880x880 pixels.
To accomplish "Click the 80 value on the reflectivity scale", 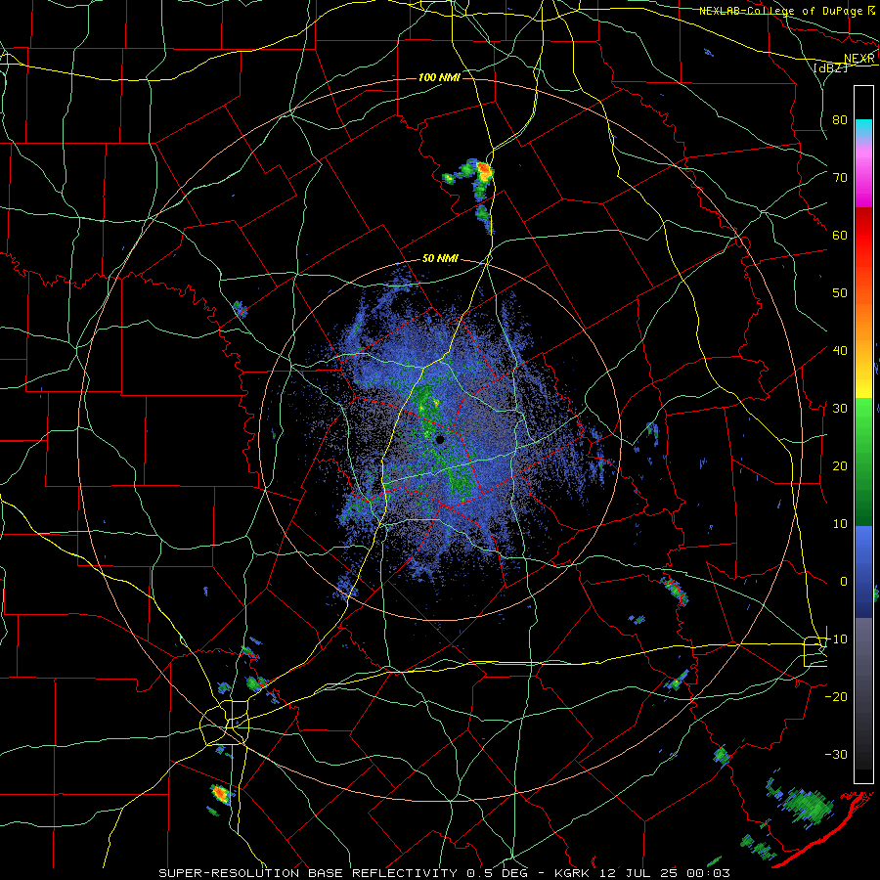I will point(840,120).
